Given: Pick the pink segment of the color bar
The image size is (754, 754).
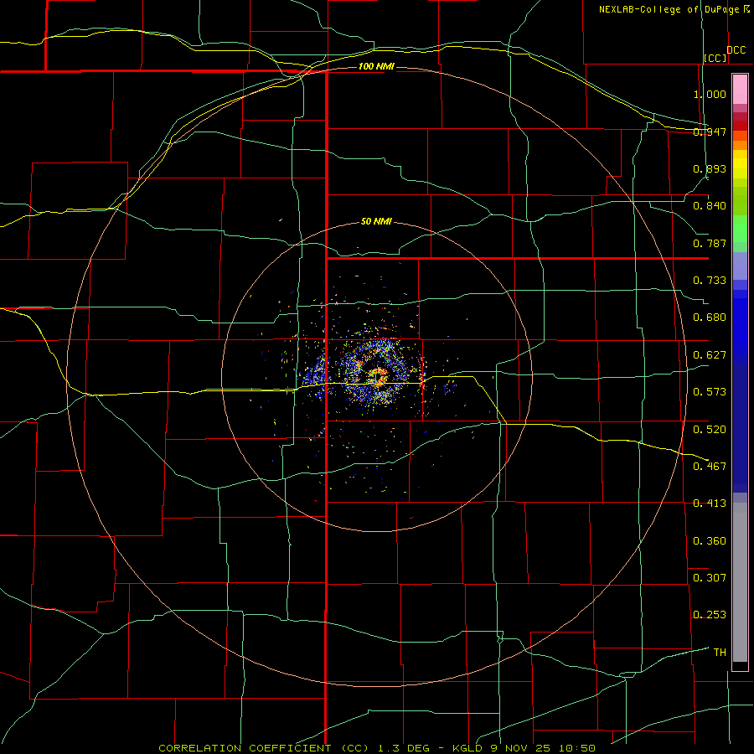Looking at the screenshot, I should click(740, 89).
